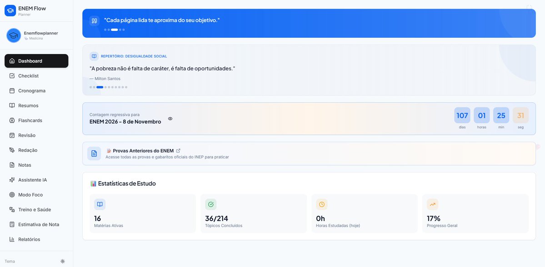The height and width of the screenshot is (267, 545).
Task: Click the stethoscope icon beside Medicina
Action: click(x=26, y=39)
